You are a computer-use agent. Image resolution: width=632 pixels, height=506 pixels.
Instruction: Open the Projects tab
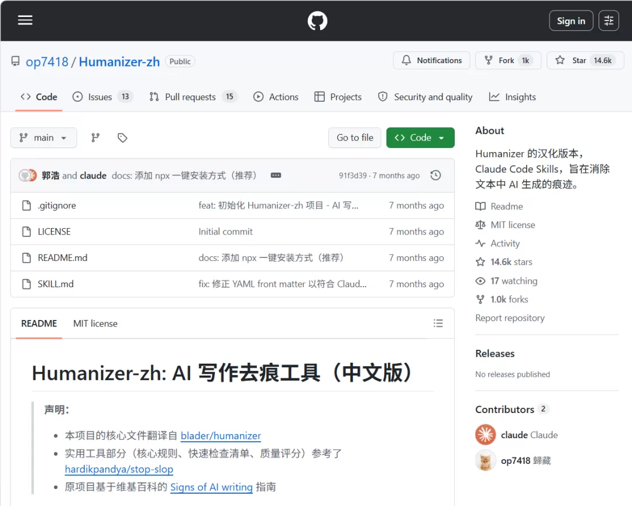point(338,97)
